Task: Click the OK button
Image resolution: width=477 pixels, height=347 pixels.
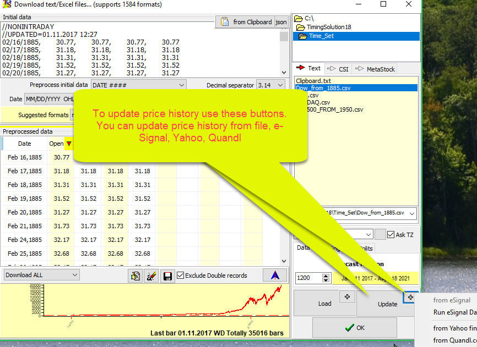Action: click(x=354, y=328)
